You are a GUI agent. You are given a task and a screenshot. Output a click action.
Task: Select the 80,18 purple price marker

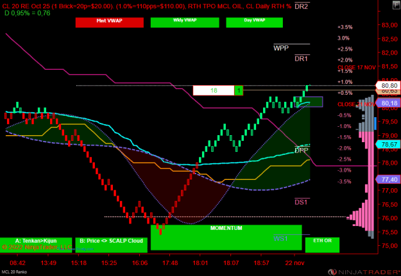click(x=389, y=103)
